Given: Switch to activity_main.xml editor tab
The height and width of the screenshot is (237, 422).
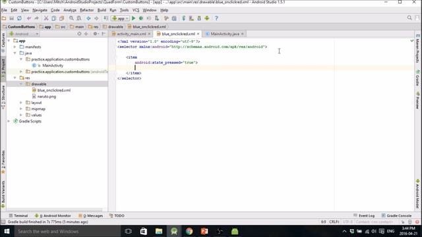Looking at the screenshot, I should point(131,34).
